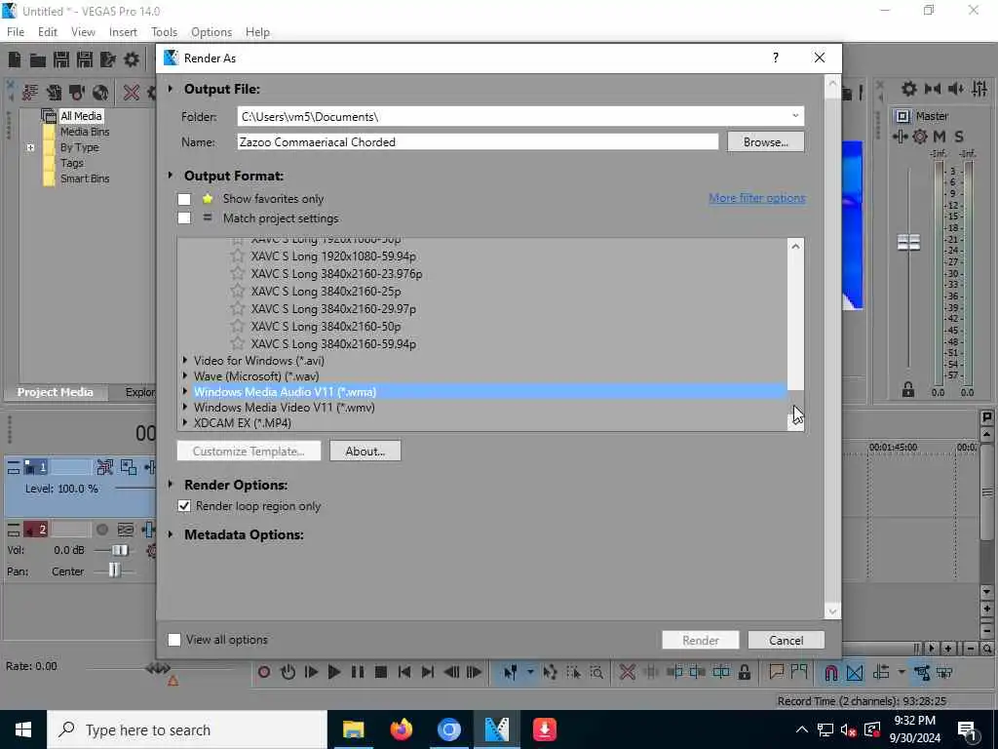
Task: Toggle the Enable Snapping magnet icon
Action: click(831, 672)
